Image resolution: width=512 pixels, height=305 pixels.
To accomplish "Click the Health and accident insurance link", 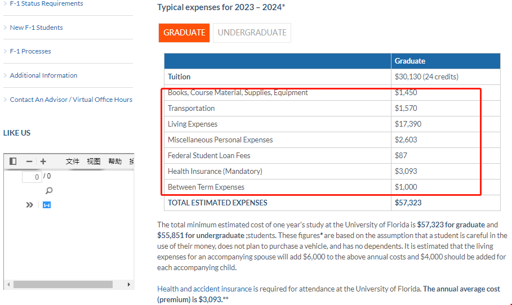I will (x=204, y=289).
